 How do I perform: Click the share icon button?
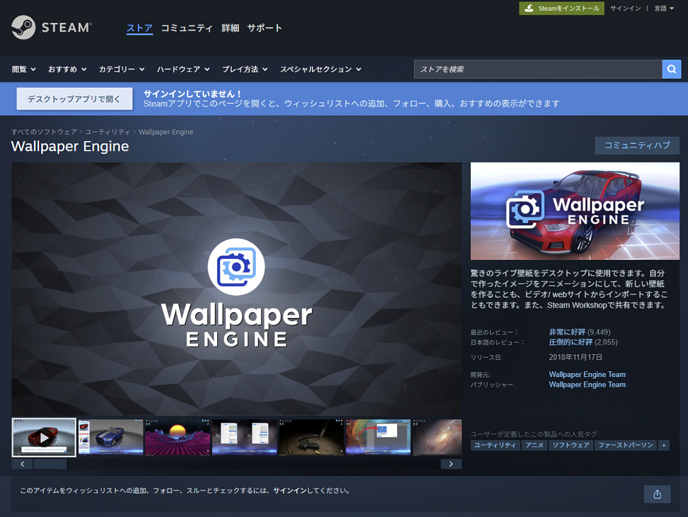657,494
